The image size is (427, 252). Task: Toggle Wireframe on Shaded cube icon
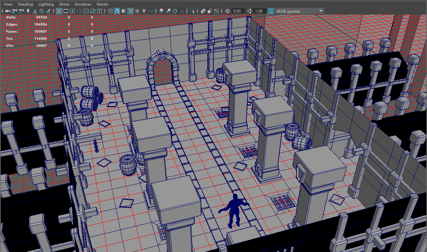(130, 11)
